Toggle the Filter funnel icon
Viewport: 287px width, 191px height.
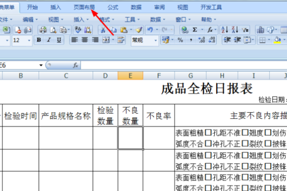245,30
